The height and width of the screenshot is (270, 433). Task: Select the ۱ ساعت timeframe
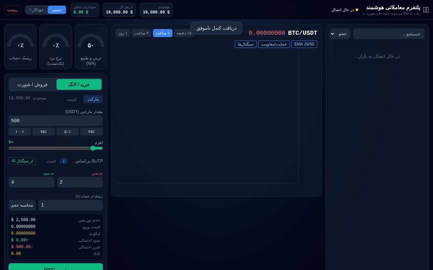pos(163,33)
